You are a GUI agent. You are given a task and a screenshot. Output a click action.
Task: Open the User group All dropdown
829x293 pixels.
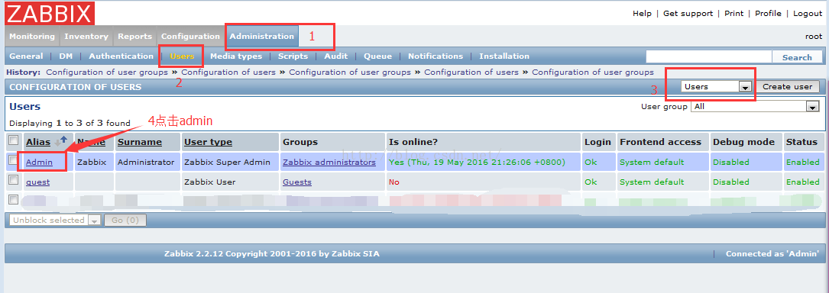click(x=756, y=106)
